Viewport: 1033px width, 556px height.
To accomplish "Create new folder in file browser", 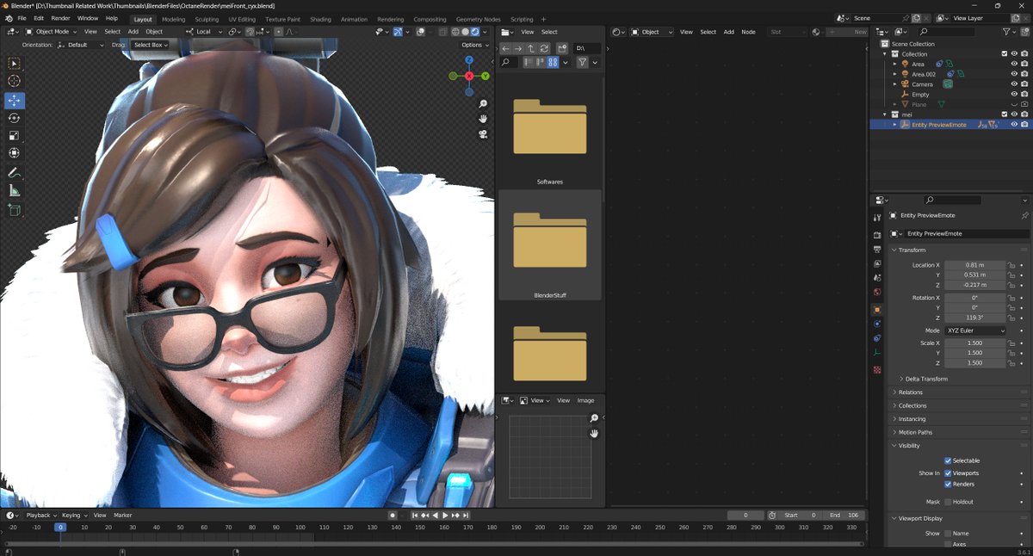I will (562, 49).
